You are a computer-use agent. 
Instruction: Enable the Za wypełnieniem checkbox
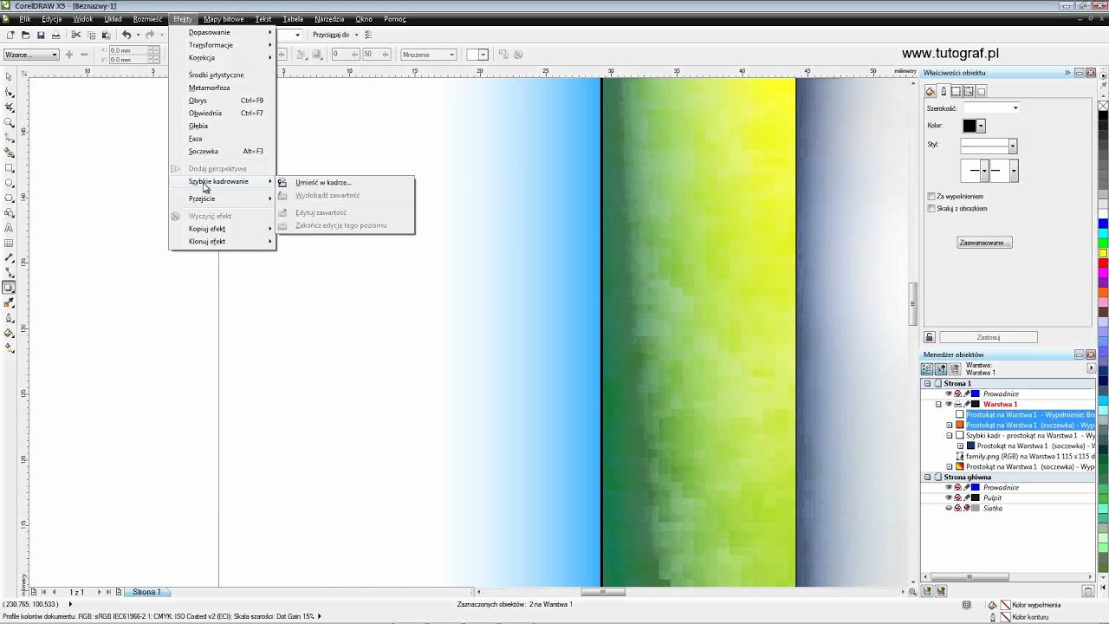(931, 197)
